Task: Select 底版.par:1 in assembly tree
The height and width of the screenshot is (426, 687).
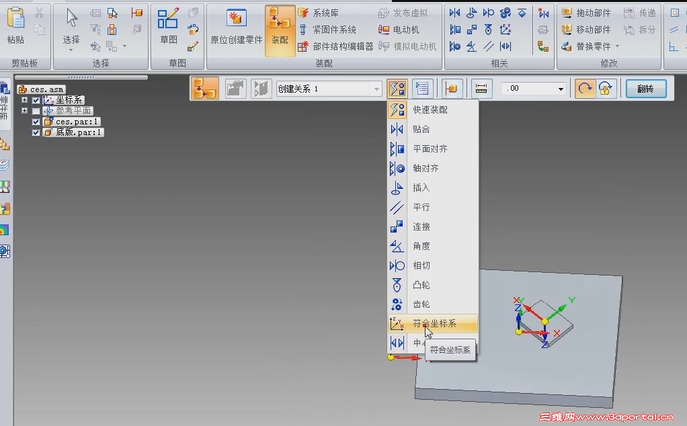Action: (x=74, y=132)
